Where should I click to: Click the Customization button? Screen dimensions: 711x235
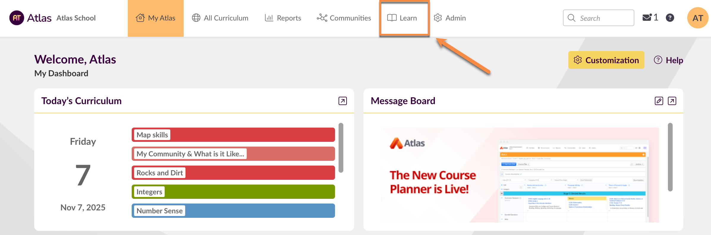tap(606, 60)
